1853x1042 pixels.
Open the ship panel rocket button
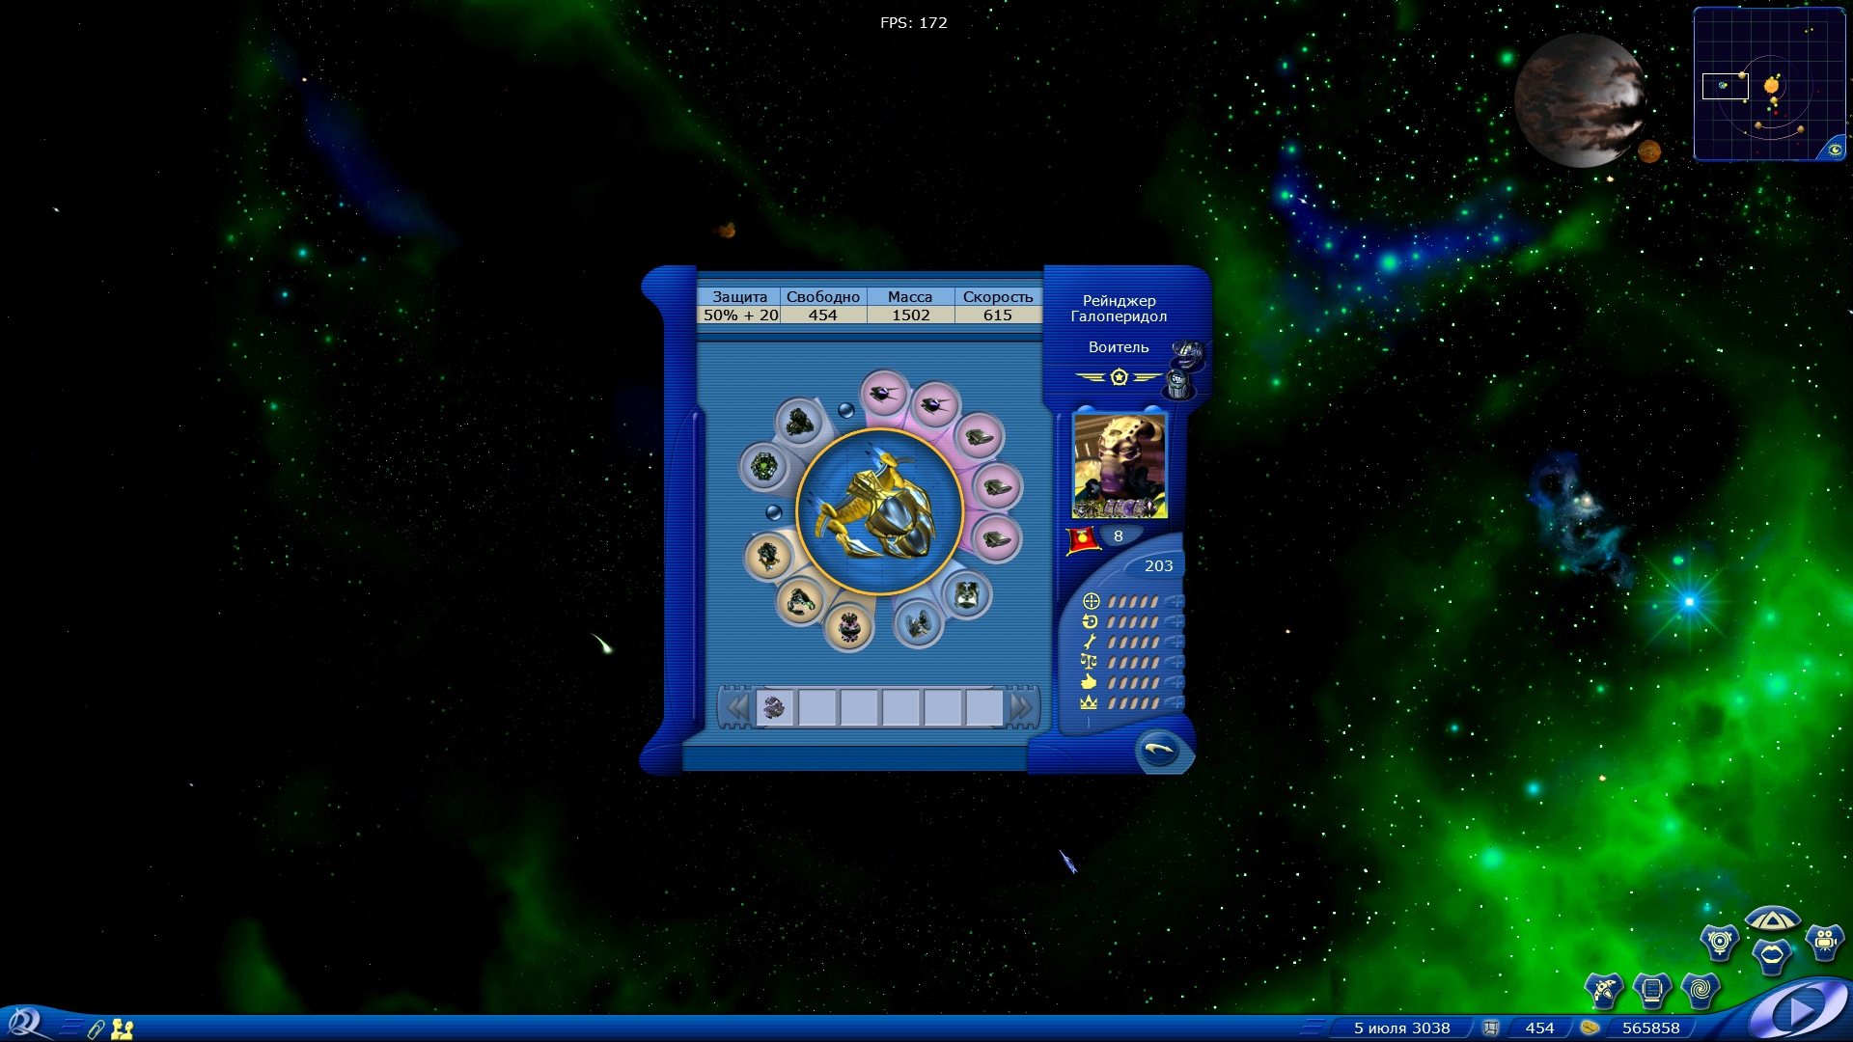coord(1604,989)
